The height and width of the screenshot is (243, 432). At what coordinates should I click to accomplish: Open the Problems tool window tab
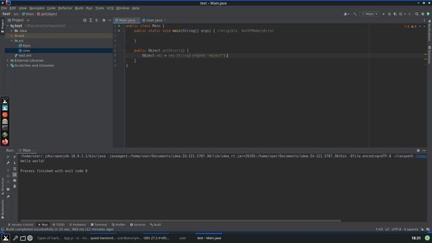tap(78, 225)
